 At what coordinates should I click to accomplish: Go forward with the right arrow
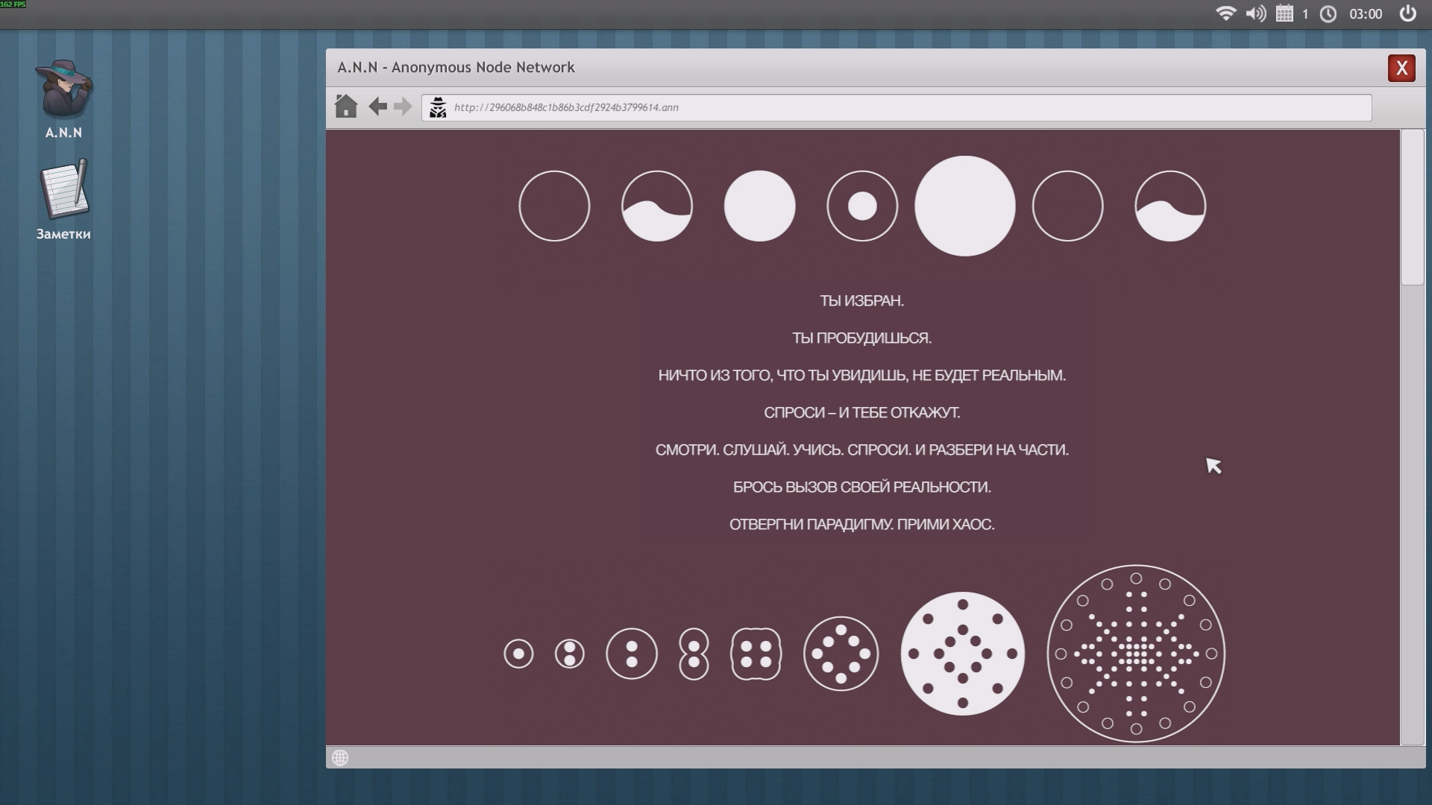[x=403, y=107]
